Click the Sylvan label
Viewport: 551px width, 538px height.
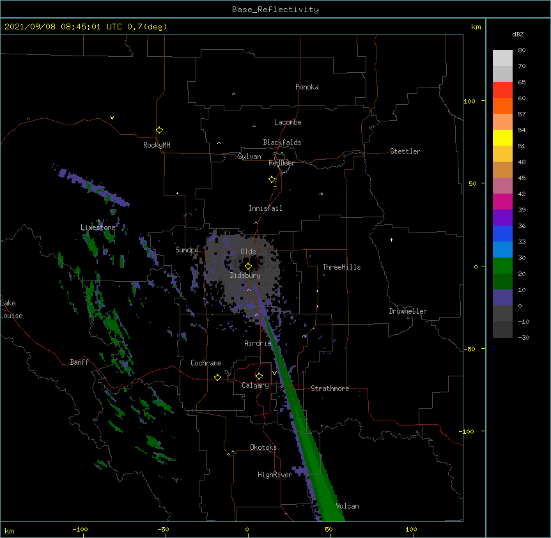249,157
